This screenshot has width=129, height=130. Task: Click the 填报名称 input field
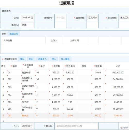[92, 18]
